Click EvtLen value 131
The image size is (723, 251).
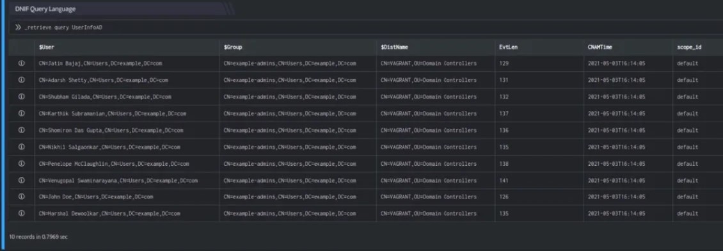click(x=504, y=80)
